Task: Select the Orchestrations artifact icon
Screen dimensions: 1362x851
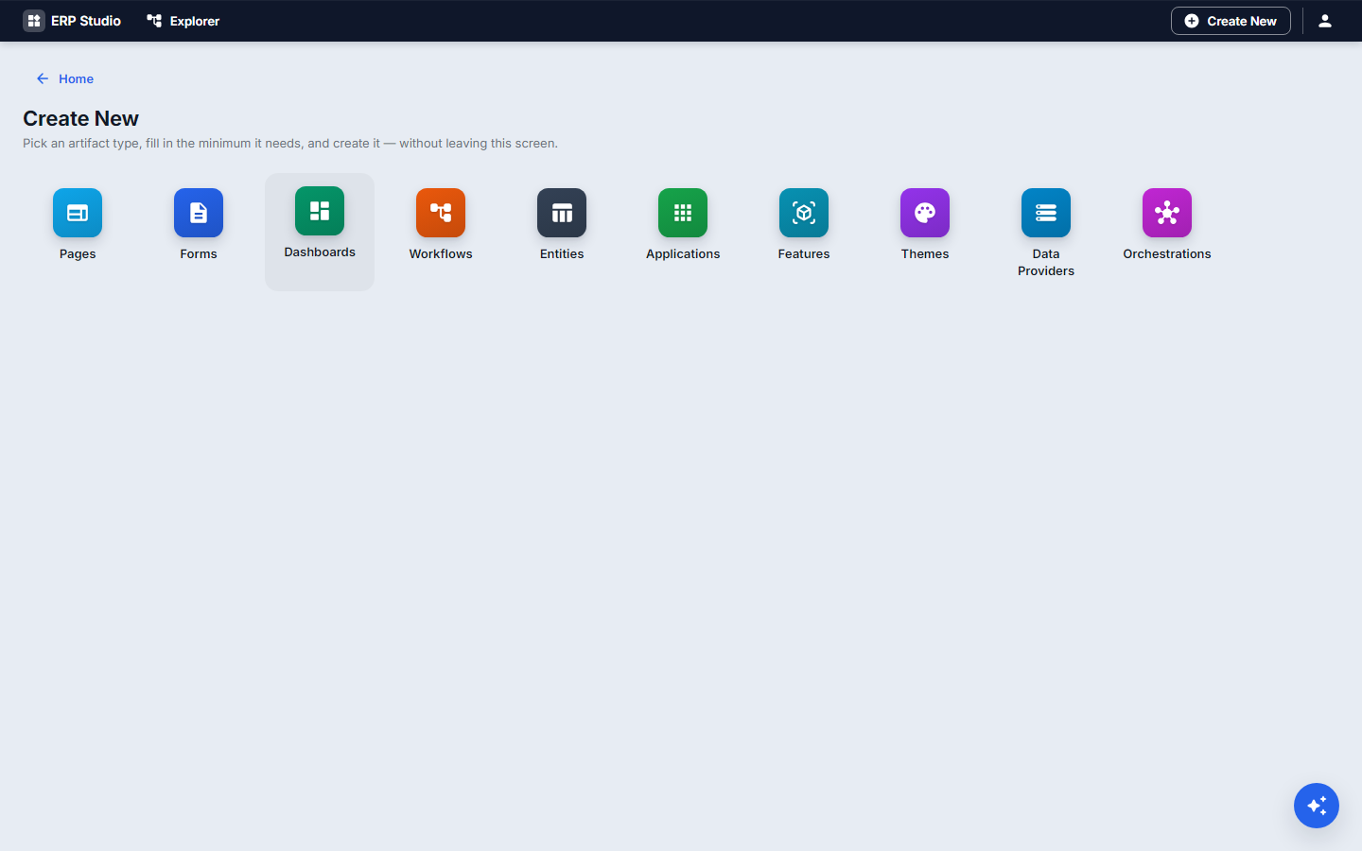Action: 1167,213
